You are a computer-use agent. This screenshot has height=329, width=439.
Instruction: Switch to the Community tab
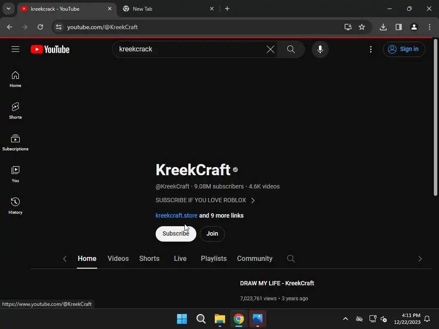pos(255,258)
